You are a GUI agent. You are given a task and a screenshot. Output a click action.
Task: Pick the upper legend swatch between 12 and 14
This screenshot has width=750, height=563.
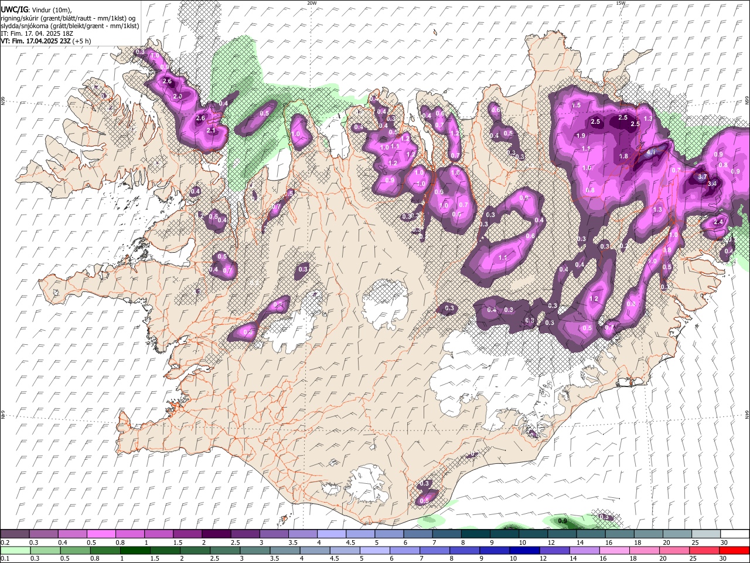coord(562,534)
